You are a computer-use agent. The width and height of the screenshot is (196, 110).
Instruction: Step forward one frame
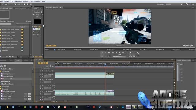point(123,53)
